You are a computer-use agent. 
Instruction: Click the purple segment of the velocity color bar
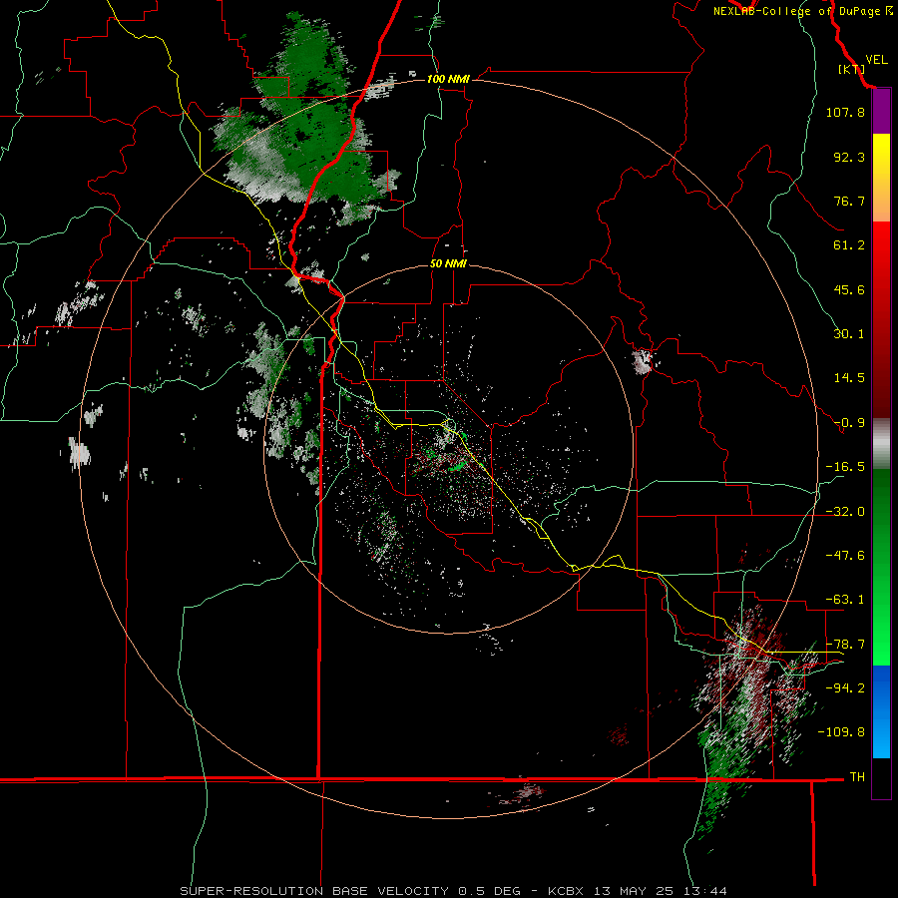[x=881, y=112]
